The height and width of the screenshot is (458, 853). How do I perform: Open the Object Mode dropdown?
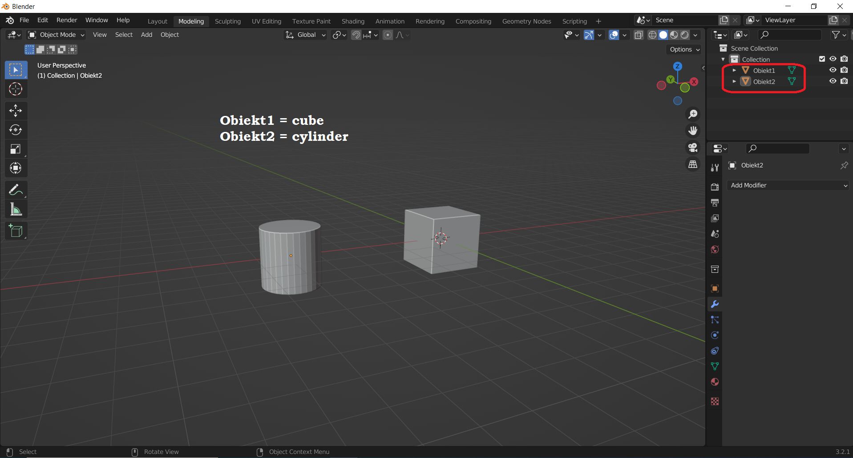point(56,35)
